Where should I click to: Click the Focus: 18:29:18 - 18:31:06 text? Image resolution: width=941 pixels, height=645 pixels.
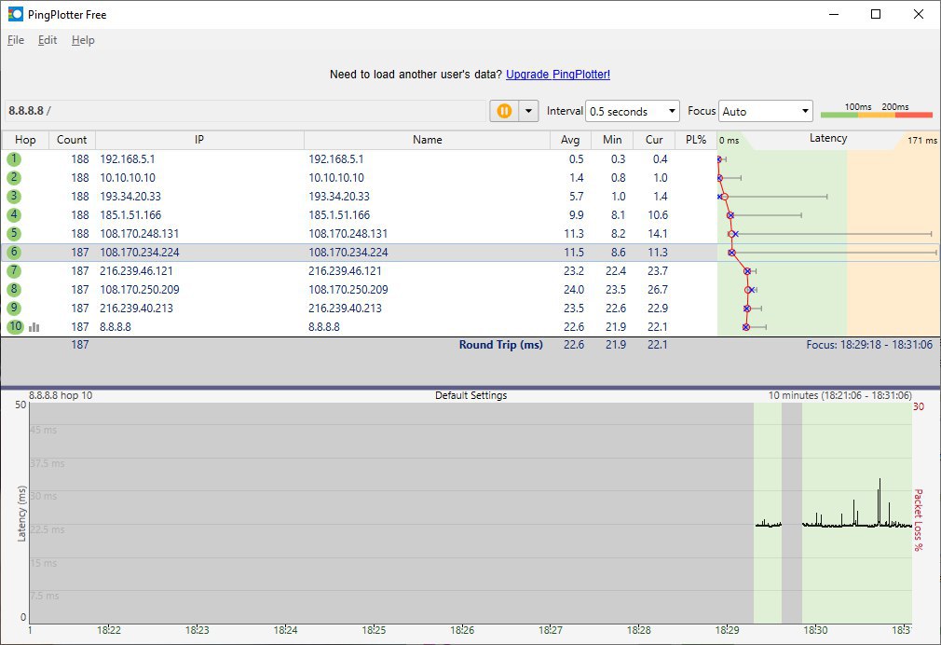[869, 345]
